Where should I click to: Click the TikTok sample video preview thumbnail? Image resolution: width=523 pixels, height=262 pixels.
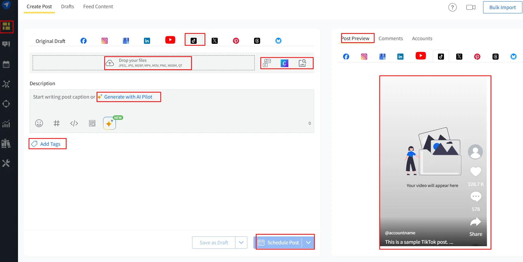(433, 161)
